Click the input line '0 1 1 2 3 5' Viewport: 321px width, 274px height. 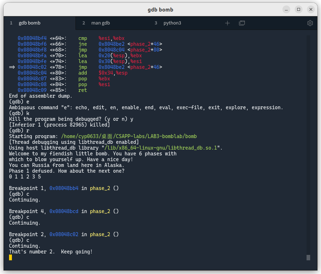click(25, 177)
